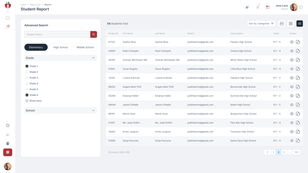308x173 pixels.
Task: Select the Middle School tab
Action: point(85,47)
